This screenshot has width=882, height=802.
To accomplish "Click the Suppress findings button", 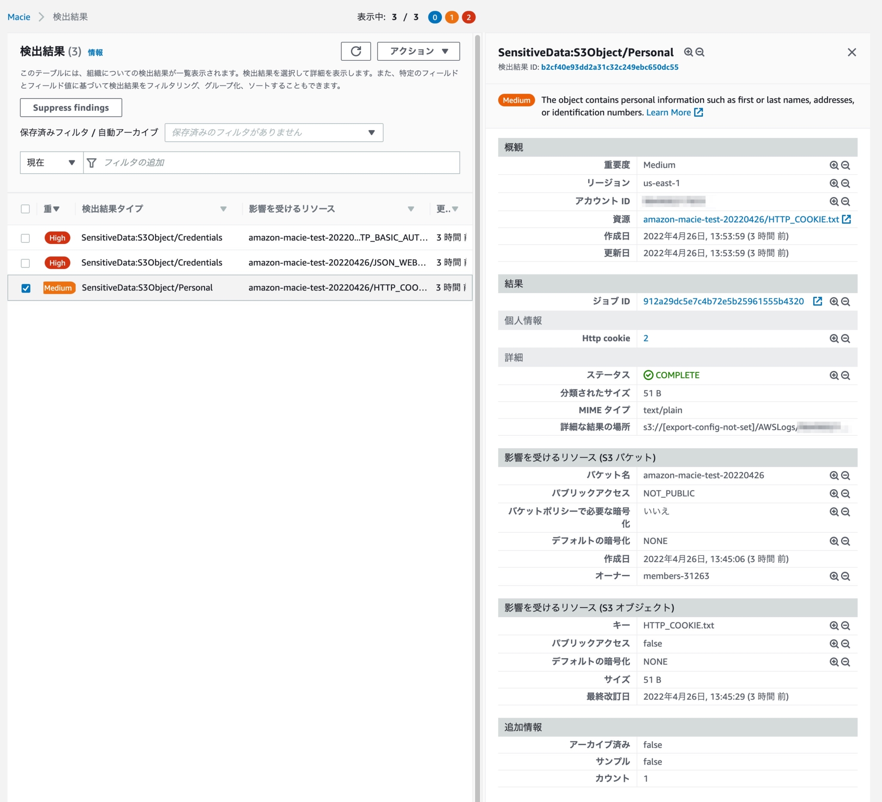I will (71, 107).
